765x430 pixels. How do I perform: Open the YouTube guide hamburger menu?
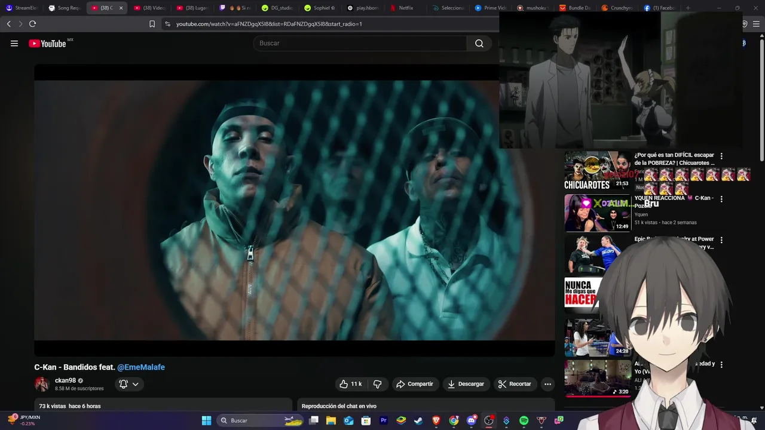point(14,43)
